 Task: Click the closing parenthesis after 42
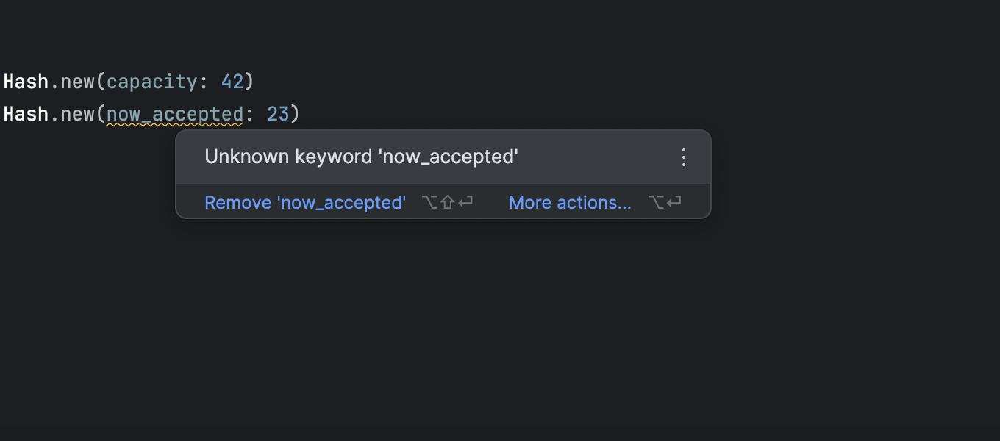point(249,82)
